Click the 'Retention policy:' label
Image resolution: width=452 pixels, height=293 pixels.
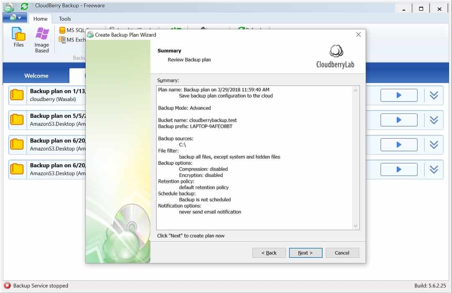176,181
